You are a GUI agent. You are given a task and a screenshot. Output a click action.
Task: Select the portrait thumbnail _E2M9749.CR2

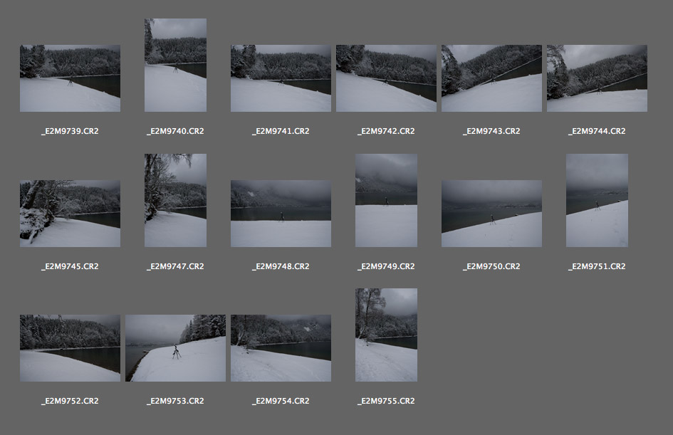coord(386,201)
